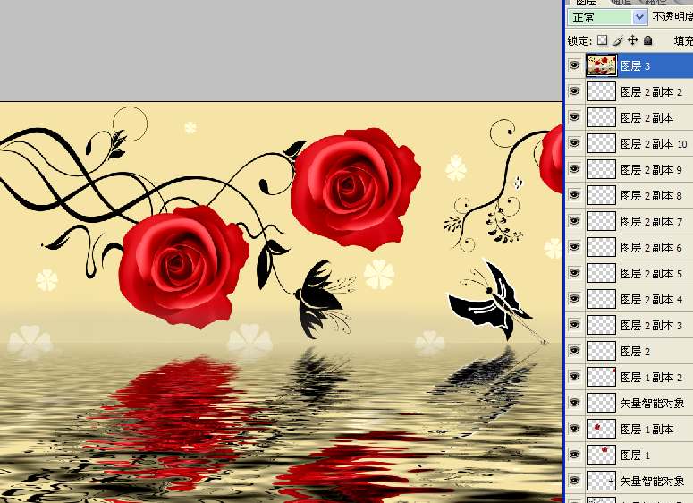
Task: Click rose thumbnail of 图层 1 副本
Action: 602,429
